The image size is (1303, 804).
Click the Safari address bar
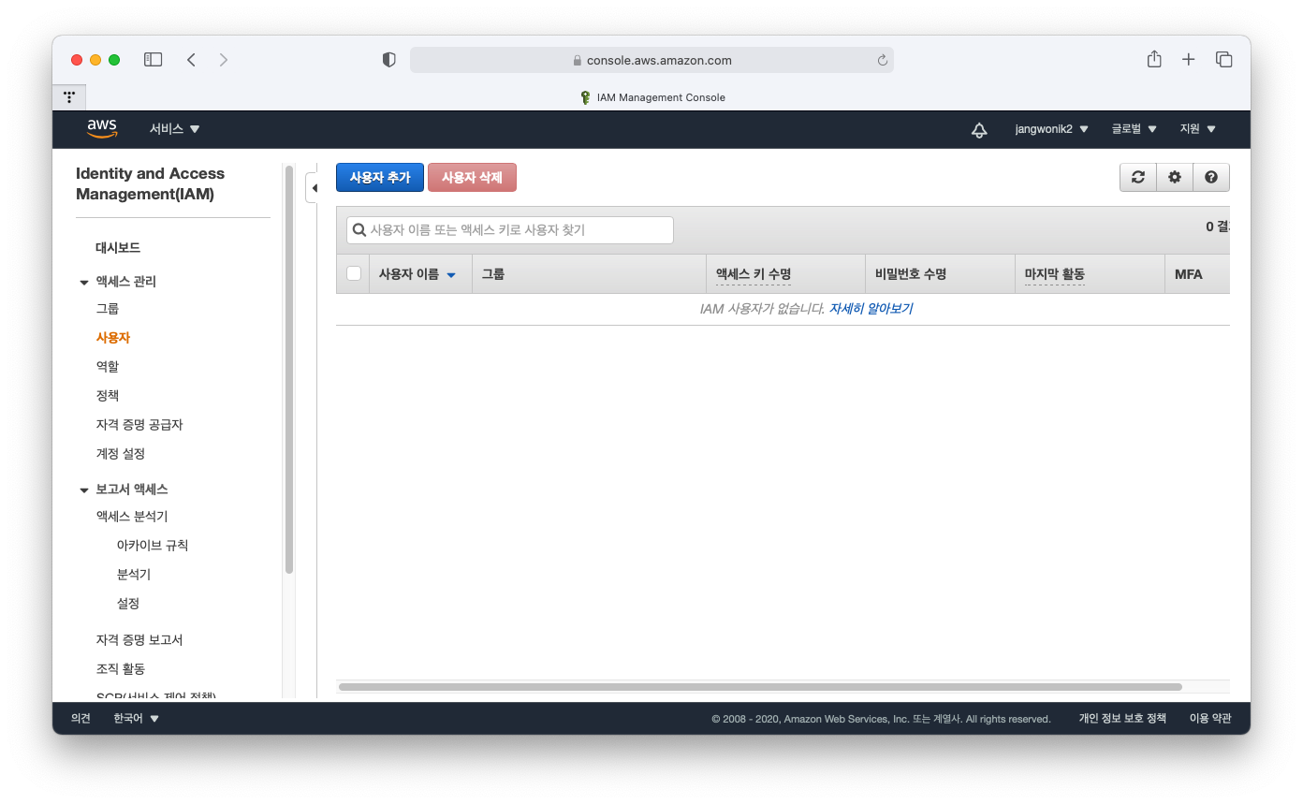tap(651, 60)
